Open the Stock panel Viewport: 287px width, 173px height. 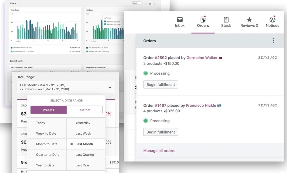226,22
